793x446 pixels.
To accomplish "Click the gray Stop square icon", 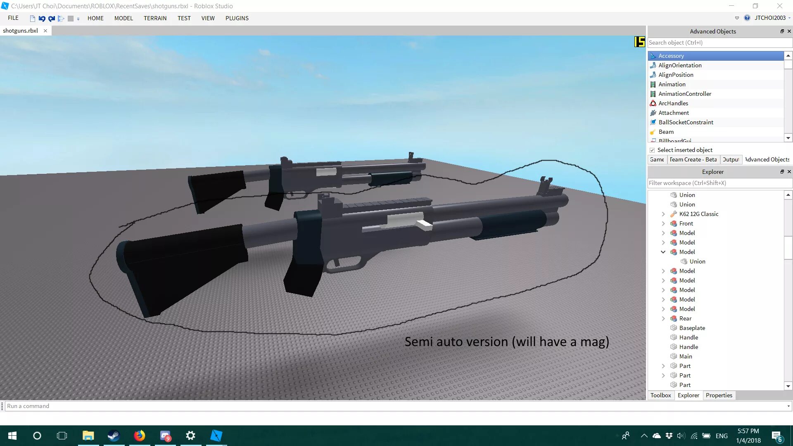I will (x=71, y=19).
